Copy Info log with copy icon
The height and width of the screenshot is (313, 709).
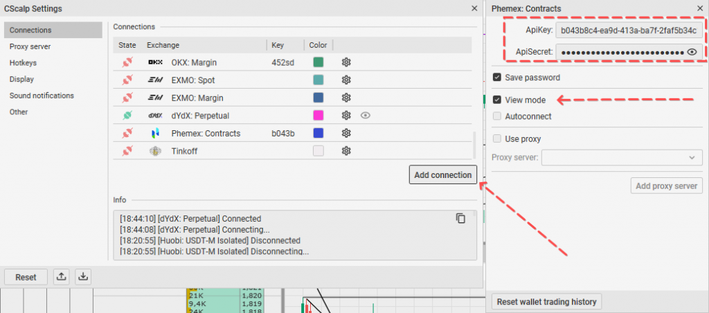(460, 218)
